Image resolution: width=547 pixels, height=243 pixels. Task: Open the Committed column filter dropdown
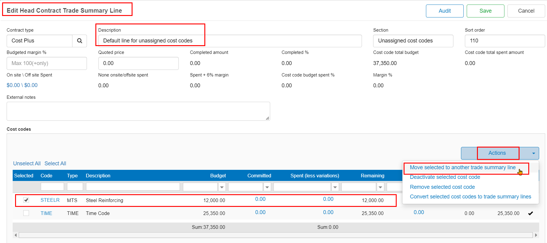267,187
